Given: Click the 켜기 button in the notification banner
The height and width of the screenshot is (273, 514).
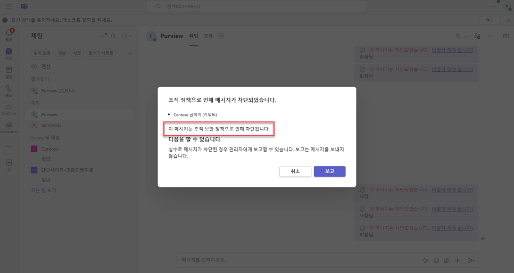Looking at the screenshot, I should click(x=490, y=20).
